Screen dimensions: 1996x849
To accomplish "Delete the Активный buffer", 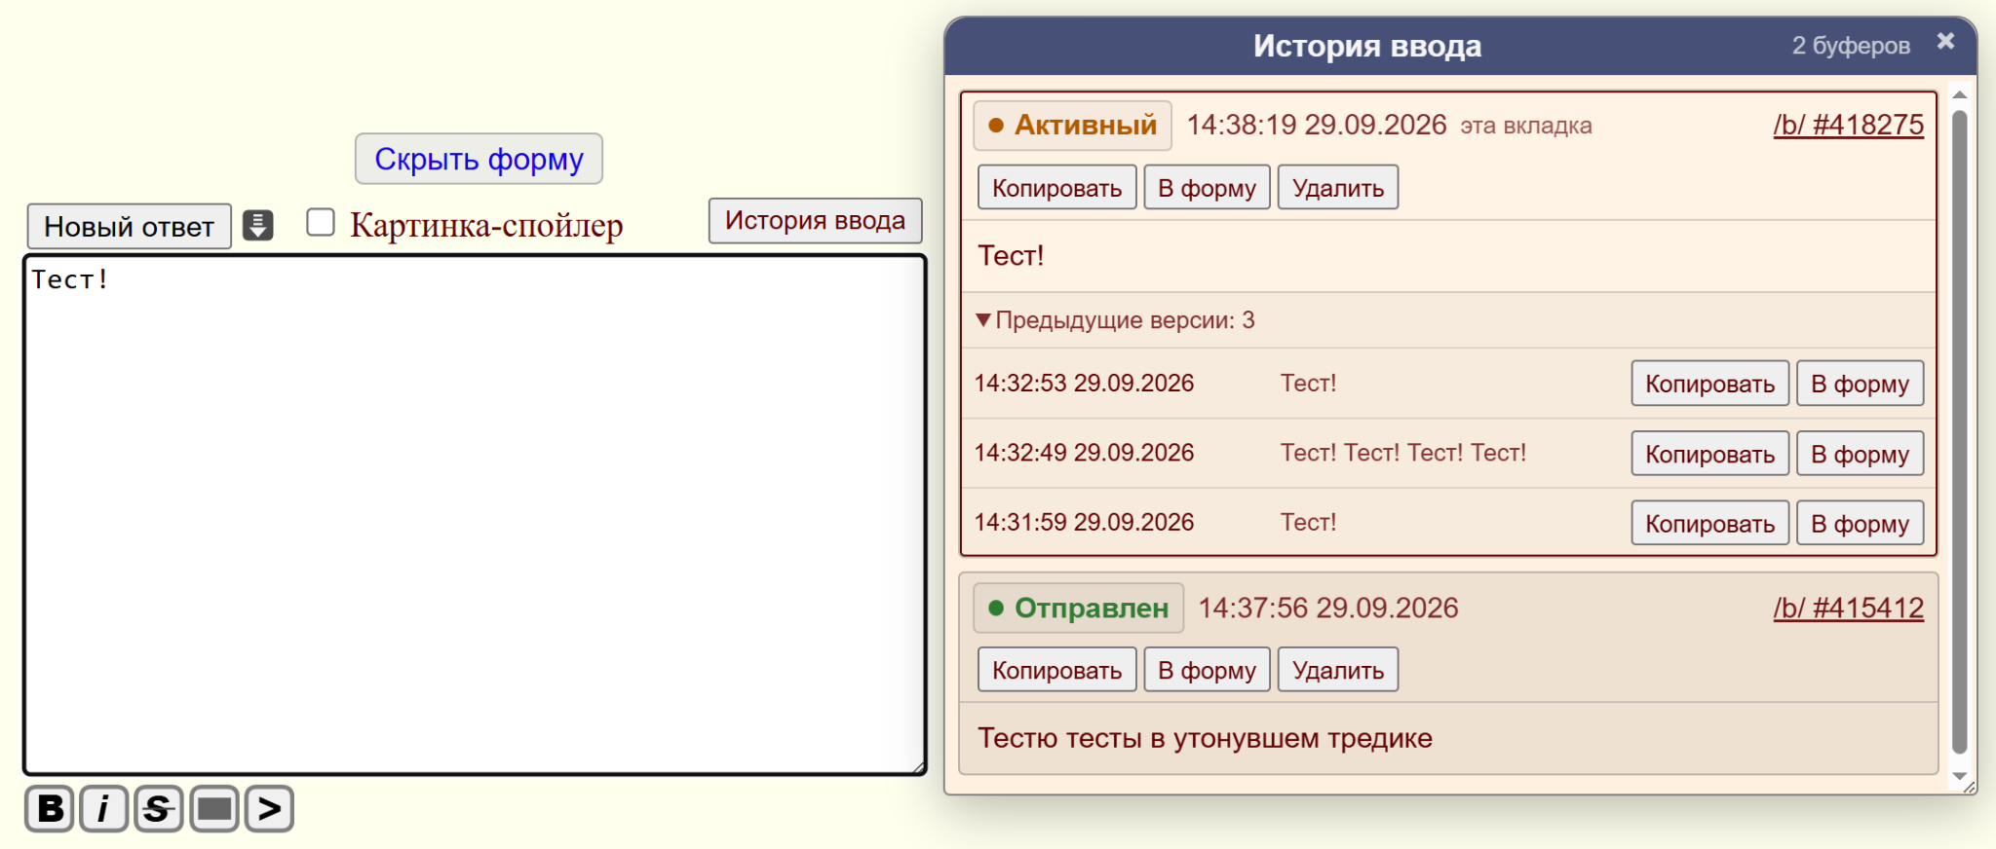I will point(1338,187).
